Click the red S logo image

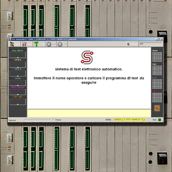87,57
